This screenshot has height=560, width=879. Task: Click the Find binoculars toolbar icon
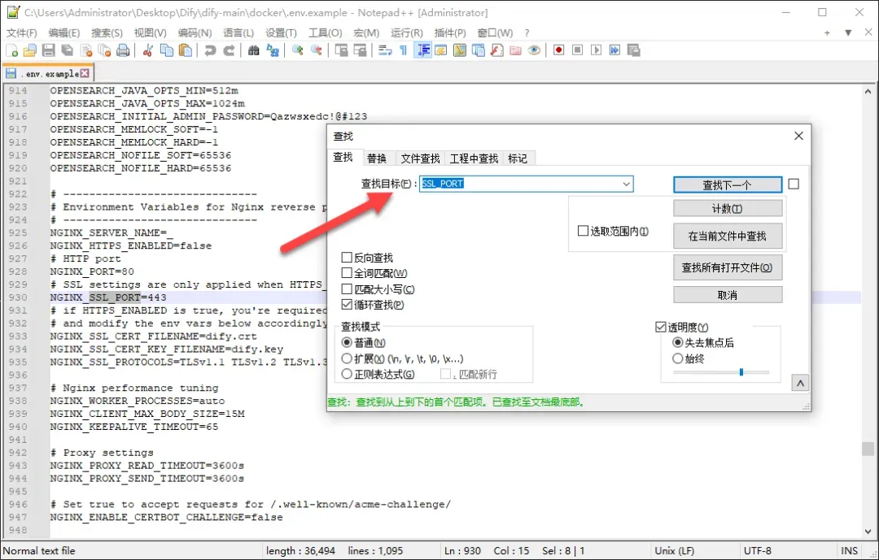254,50
